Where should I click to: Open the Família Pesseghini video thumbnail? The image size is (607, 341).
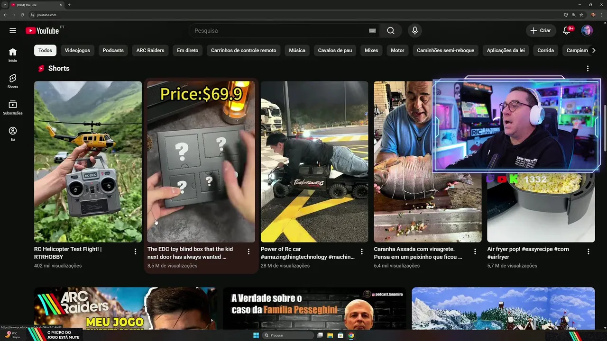click(x=314, y=308)
